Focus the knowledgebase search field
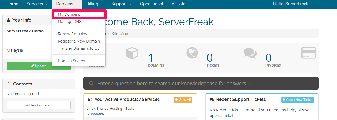 [201, 83]
